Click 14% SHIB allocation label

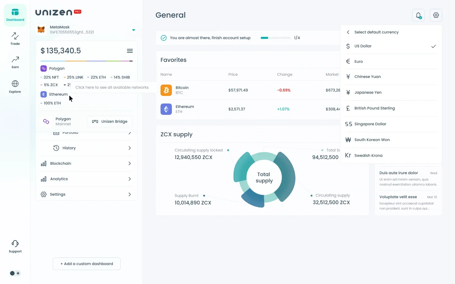[120, 77]
